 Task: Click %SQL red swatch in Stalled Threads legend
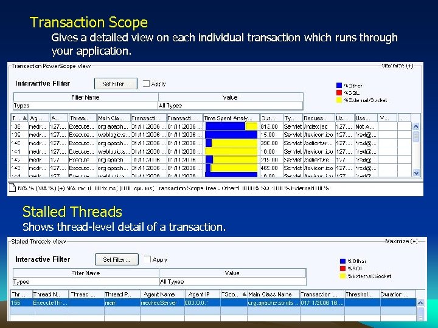pos(342,268)
